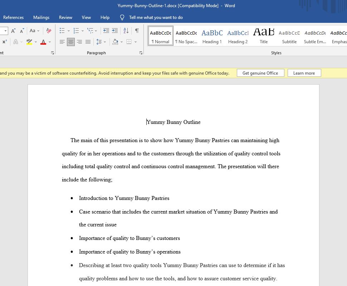This screenshot has width=347, height=286.
Task: Sort text with the A-Z icon
Action: point(126,31)
